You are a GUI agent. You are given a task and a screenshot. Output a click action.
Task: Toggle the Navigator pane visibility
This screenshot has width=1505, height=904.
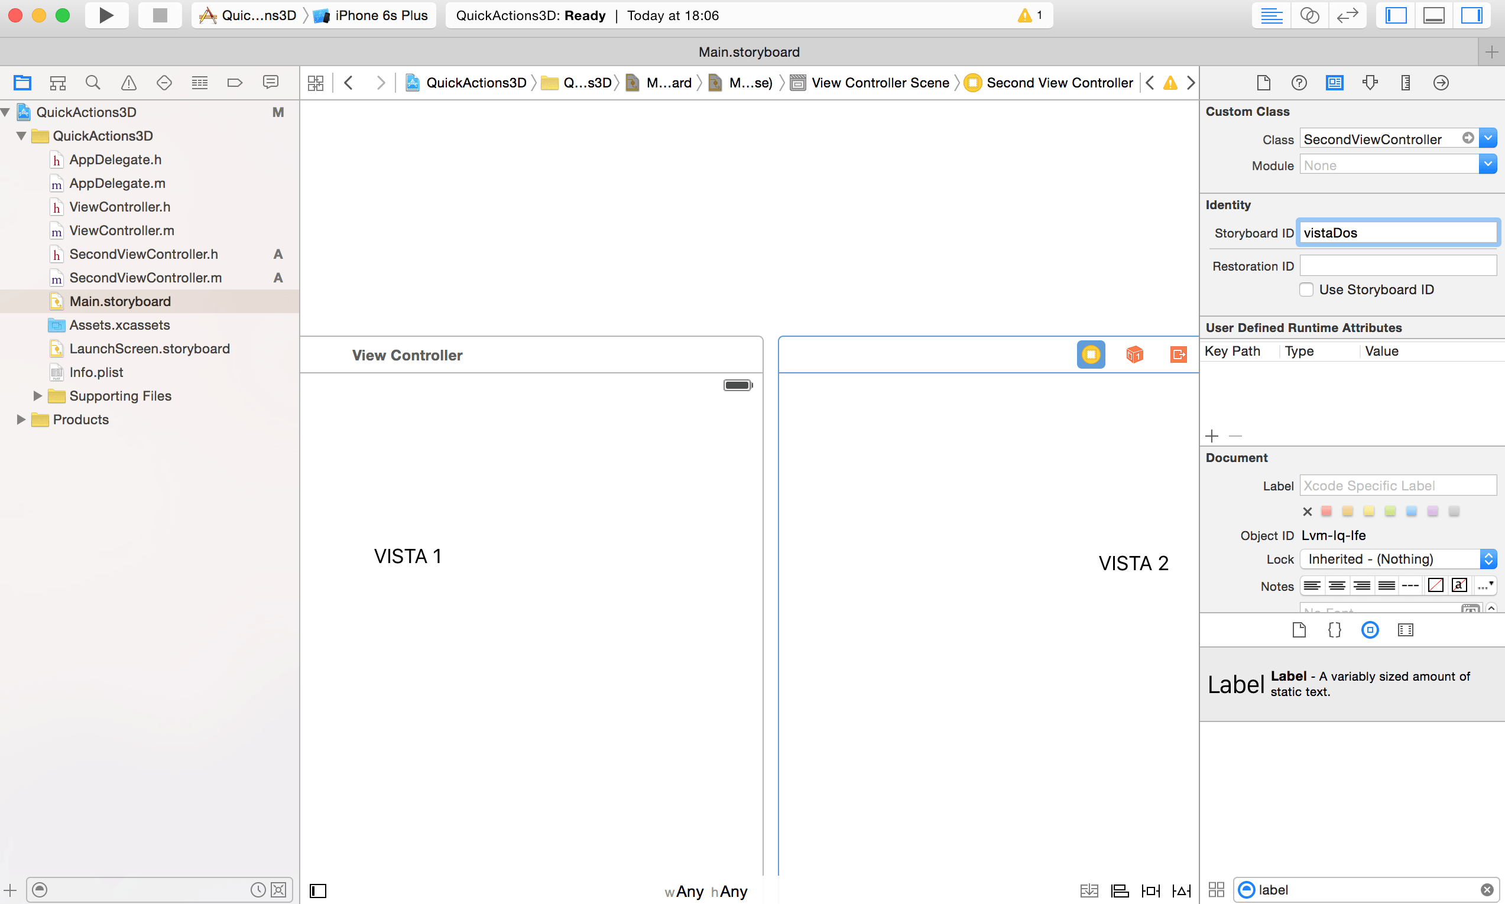click(x=1396, y=15)
